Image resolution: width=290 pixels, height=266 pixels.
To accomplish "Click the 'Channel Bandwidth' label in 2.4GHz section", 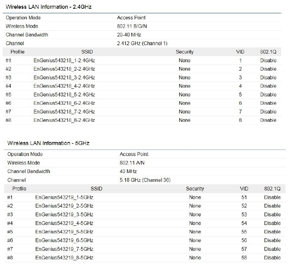I will 27,35.
